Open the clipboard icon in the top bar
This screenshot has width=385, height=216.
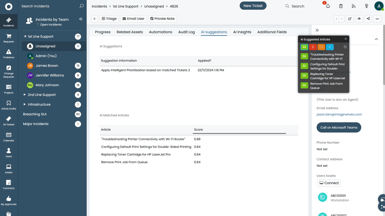click(341, 6)
